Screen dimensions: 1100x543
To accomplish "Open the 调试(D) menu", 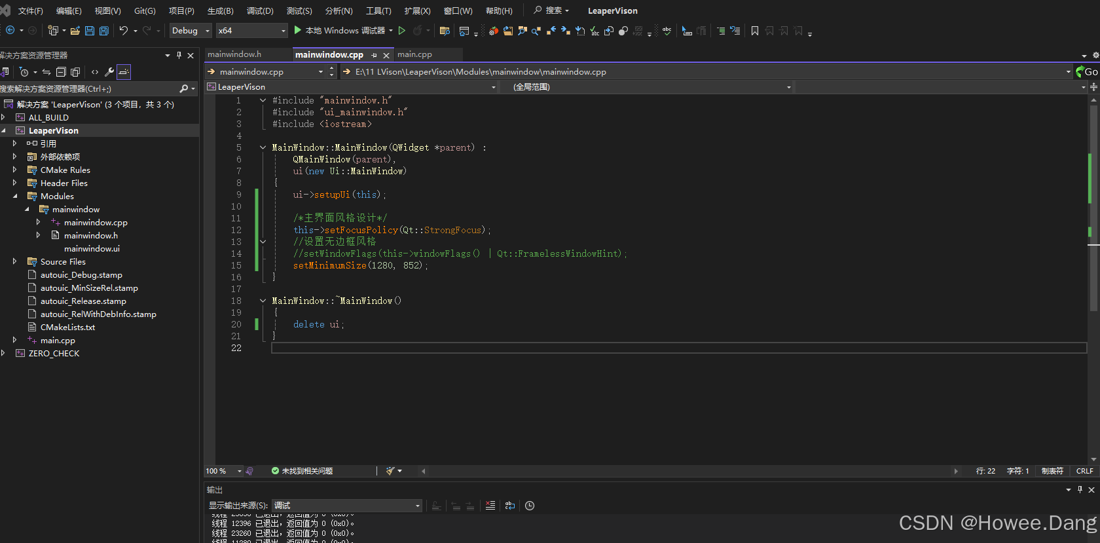I will (260, 11).
